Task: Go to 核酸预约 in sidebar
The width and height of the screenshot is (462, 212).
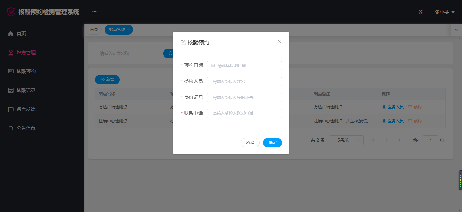Action: pos(42,71)
